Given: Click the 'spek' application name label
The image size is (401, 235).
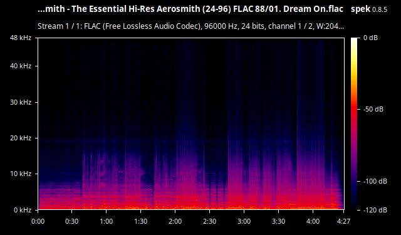Looking at the screenshot, I should (361, 9).
